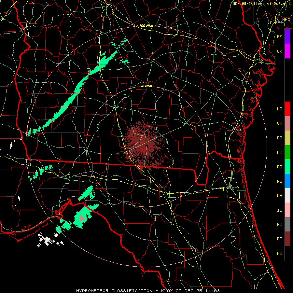Click the BD legend label
The height and width of the screenshot is (293, 293).
tap(280, 138)
